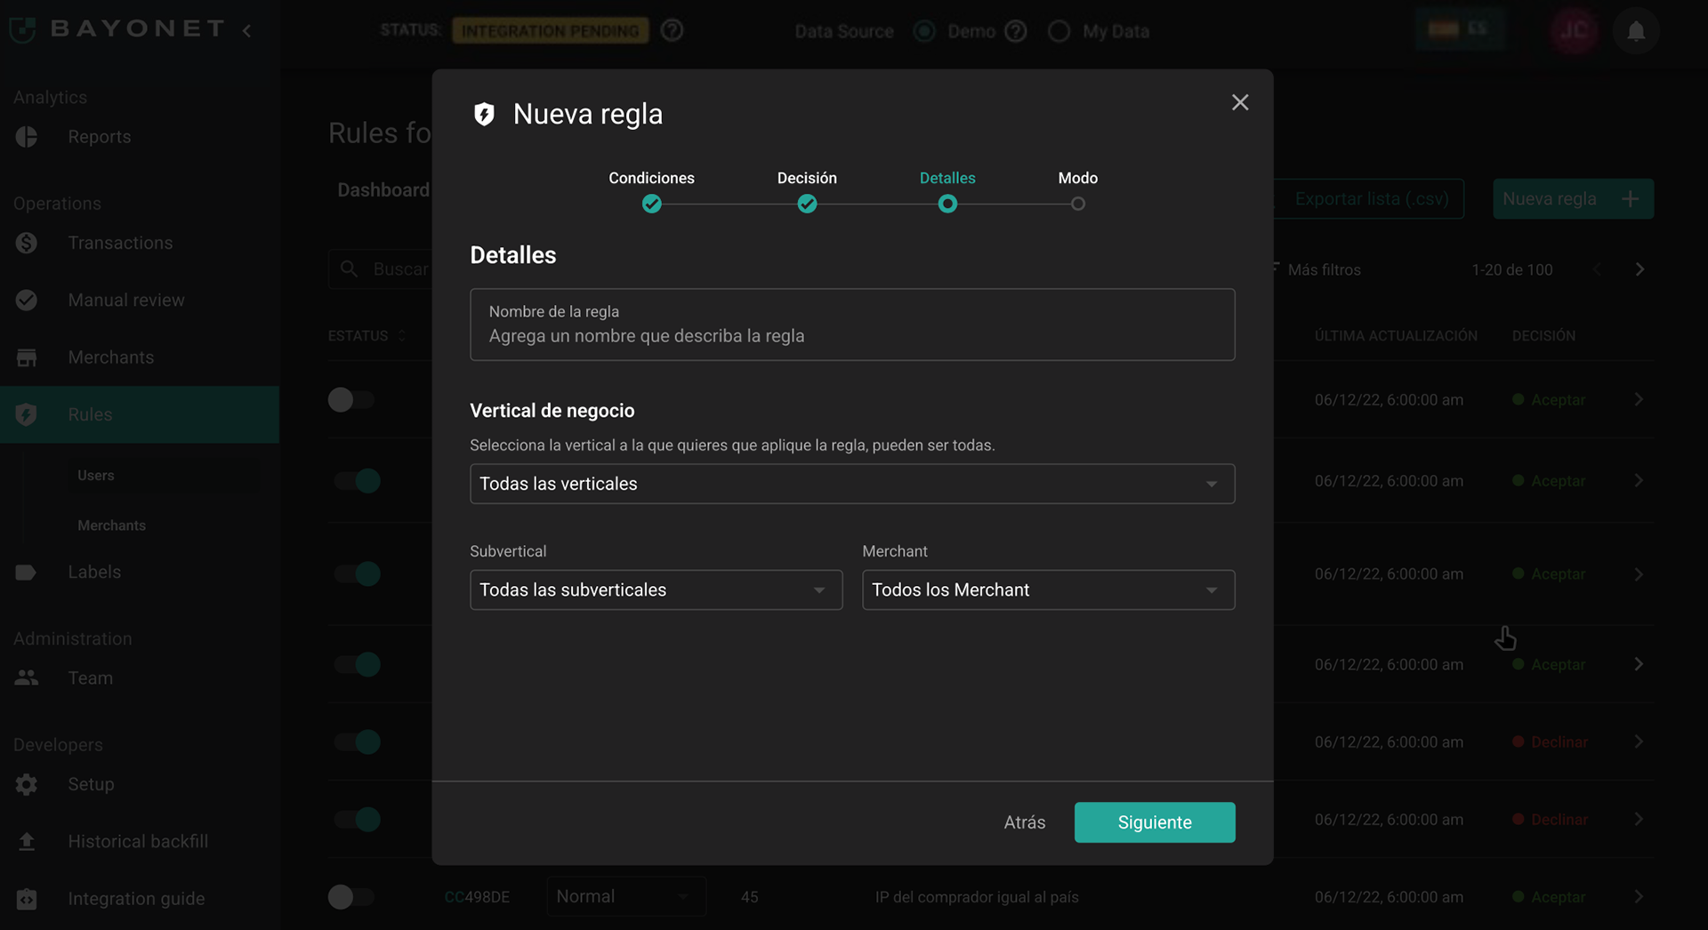Open the Reports section

point(99,137)
